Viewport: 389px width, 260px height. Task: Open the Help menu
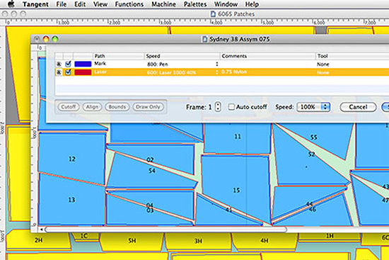click(252, 4)
